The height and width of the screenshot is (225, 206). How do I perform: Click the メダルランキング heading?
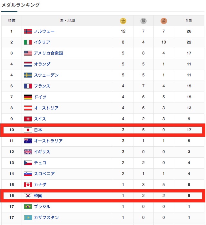coord(21,5)
